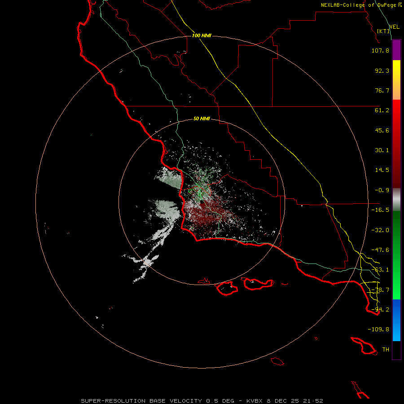Screen dimensions: 404x404
Task: Click the [KT] units label
Action: click(x=383, y=31)
